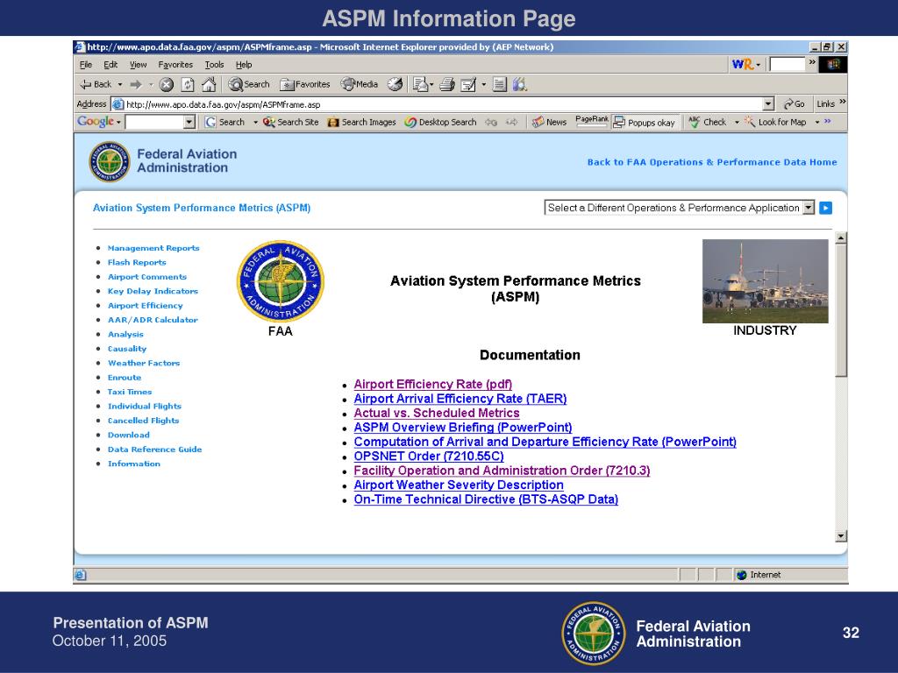This screenshot has height=673, width=898.
Task: Open the Favorites pane button
Action: [304, 85]
